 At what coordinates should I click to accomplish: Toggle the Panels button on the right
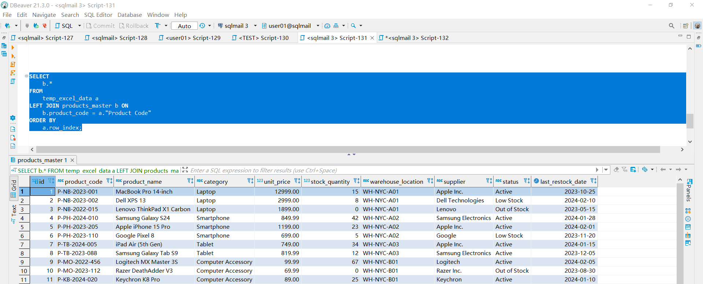pos(689,190)
